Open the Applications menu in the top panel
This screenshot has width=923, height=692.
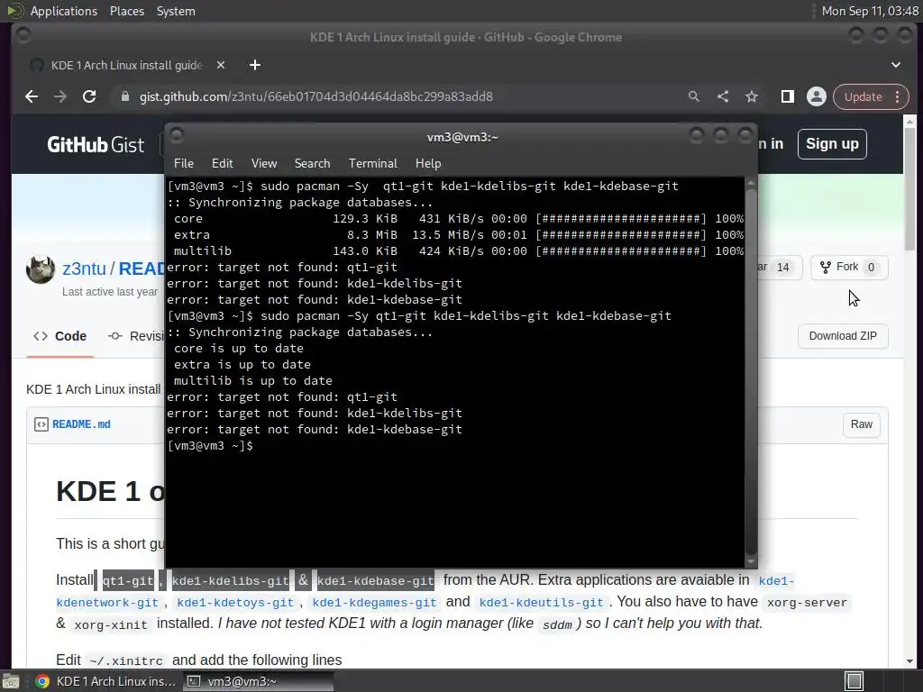[64, 11]
